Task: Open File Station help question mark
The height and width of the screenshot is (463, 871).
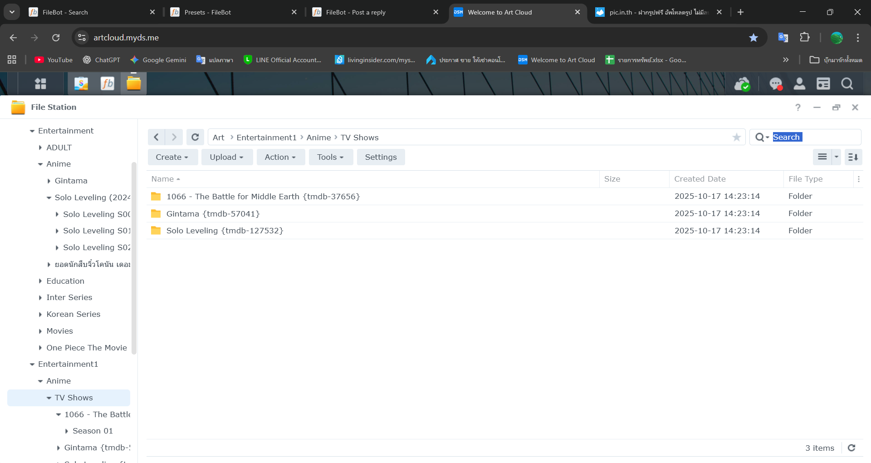Action: (x=798, y=108)
